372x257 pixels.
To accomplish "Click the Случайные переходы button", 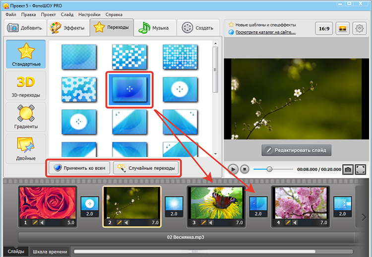I will pos(146,168).
